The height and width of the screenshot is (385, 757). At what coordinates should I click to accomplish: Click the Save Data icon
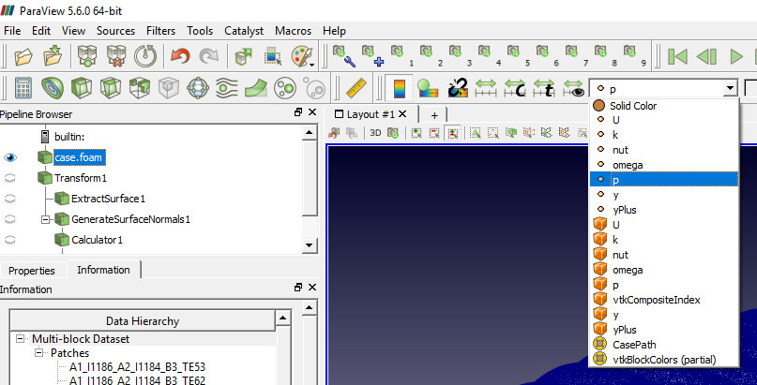click(x=53, y=57)
